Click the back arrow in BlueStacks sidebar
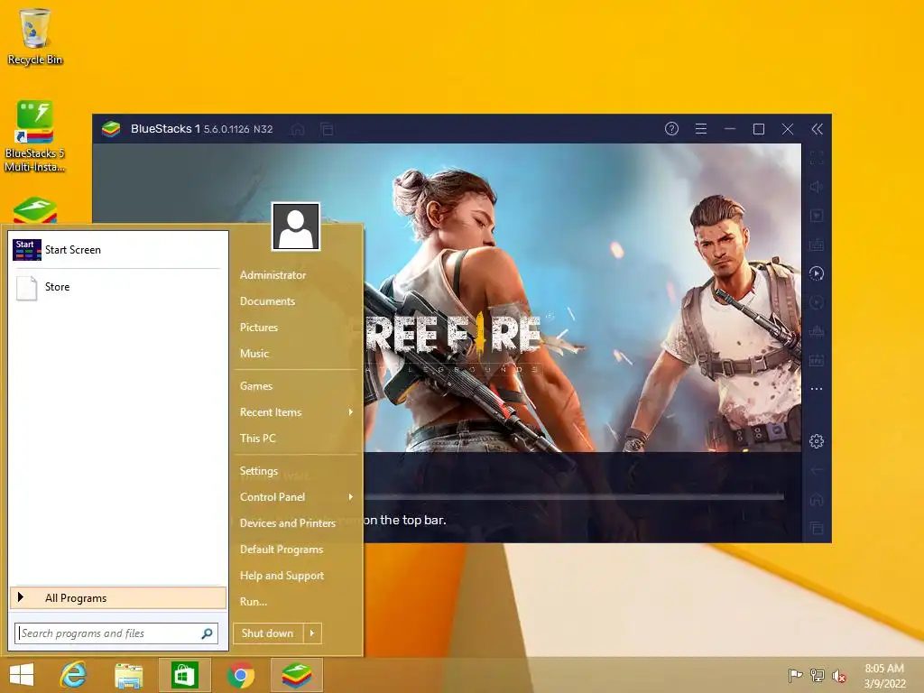Image resolution: width=924 pixels, height=693 pixels. [x=816, y=470]
